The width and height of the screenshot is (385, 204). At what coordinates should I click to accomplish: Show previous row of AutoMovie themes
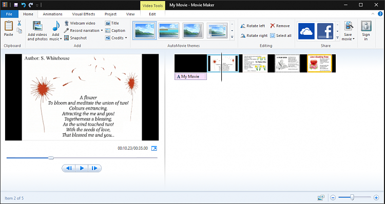coord(232,24)
